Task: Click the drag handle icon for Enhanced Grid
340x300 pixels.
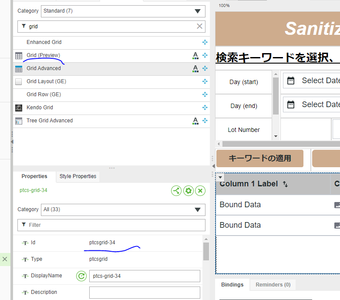Action: pos(205,42)
